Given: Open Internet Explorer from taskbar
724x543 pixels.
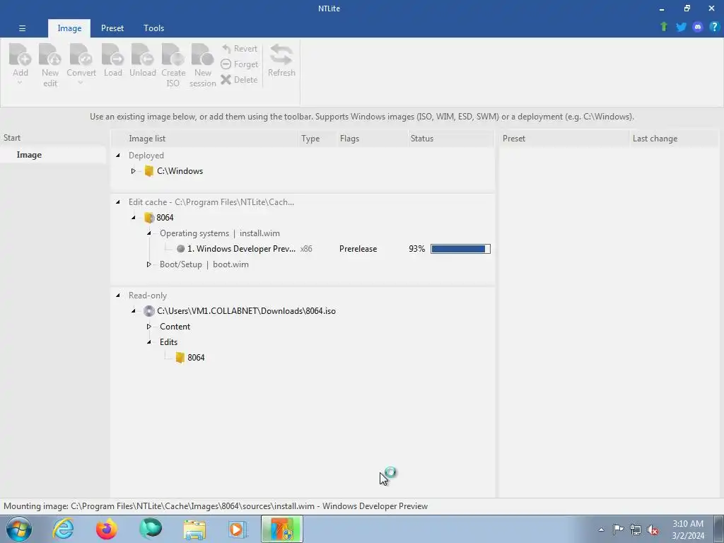Looking at the screenshot, I should [63, 529].
